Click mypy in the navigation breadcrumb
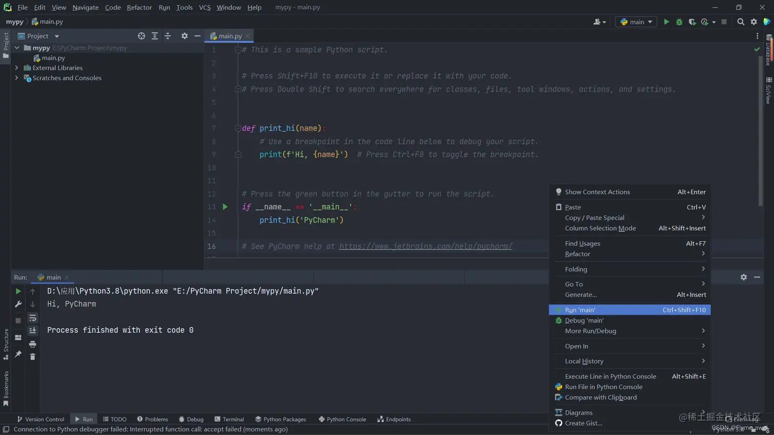 click(14, 22)
